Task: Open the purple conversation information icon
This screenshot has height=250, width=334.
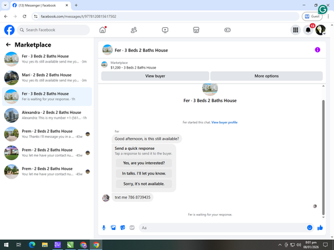Action: (317, 50)
